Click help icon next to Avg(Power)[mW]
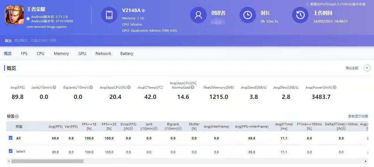 (335, 87)
